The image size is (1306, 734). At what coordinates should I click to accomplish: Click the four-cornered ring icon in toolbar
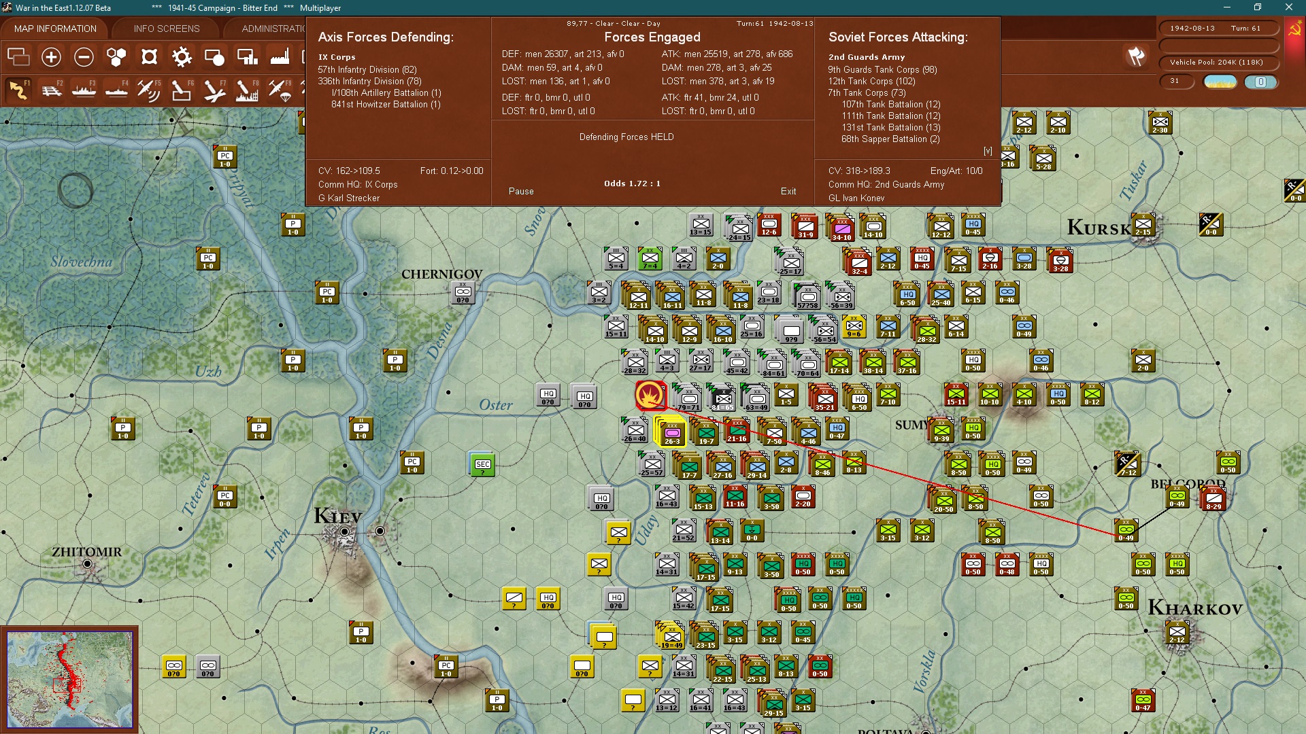[149, 57]
